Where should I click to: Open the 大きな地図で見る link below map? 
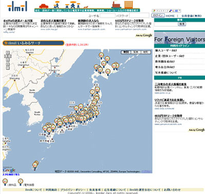pyautogui.click(x=11, y=174)
